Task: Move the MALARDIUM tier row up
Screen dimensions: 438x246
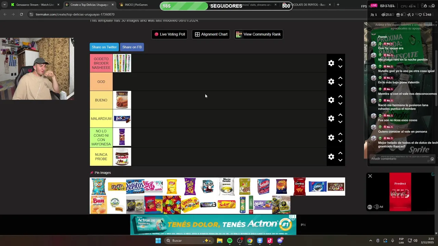Action: [340, 115]
